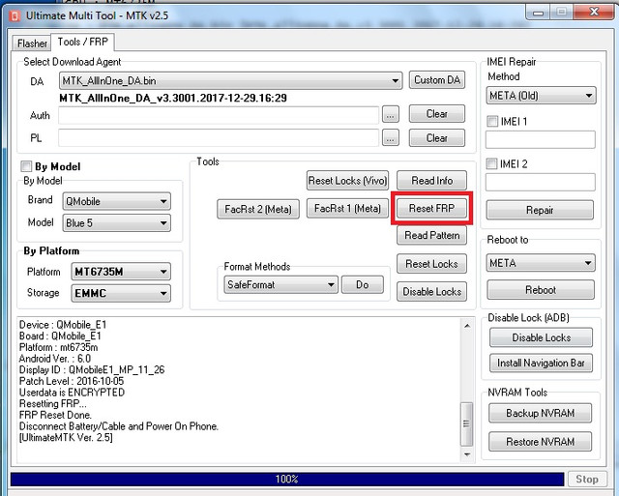Click the 'Display ID : QMobileE1_MP_11_26' log line
The width and height of the screenshot is (619, 496).
pyautogui.click(x=92, y=370)
